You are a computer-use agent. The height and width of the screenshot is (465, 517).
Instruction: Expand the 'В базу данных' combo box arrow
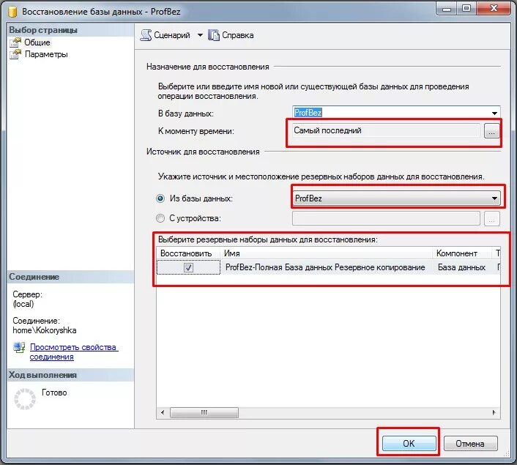494,113
